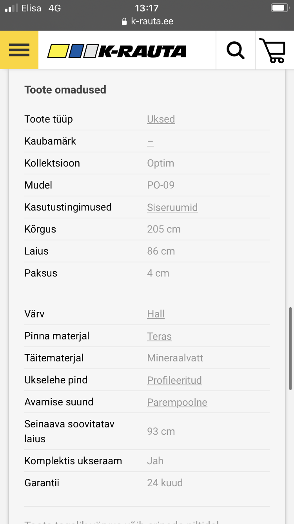Click the Teras material link
Image resolution: width=294 pixels, height=524 pixels.
point(159,336)
